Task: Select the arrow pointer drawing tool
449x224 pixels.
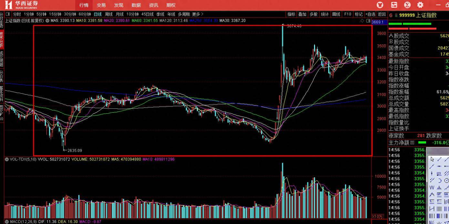Action: point(432,160)
